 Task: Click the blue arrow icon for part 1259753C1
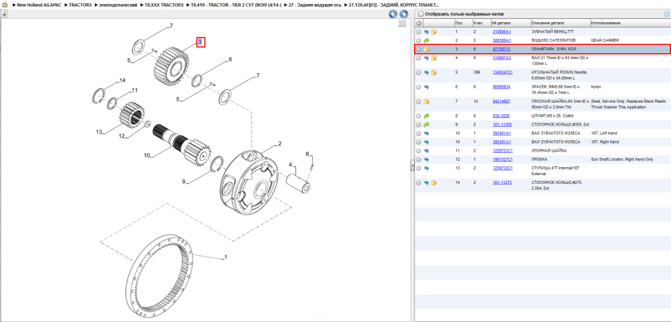point(426,151)
